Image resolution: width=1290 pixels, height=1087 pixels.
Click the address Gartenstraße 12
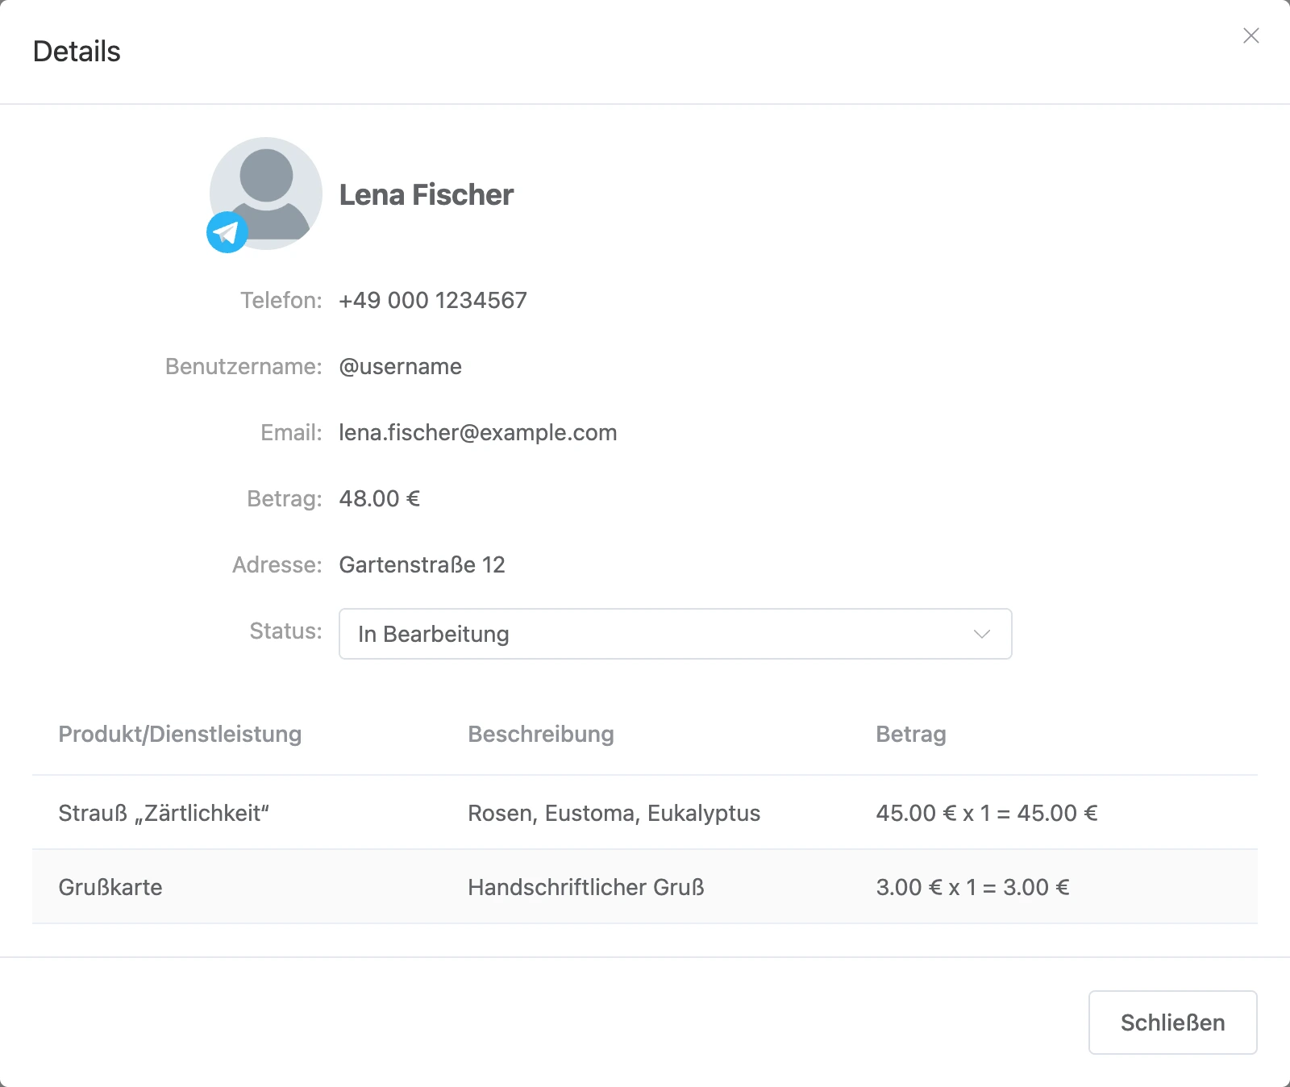[422, 564]
